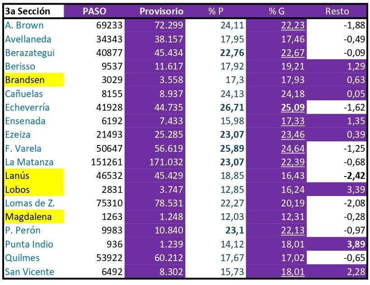Select the bold Resto value 3,89
370x285 pixels.
[x=355, y=244]
